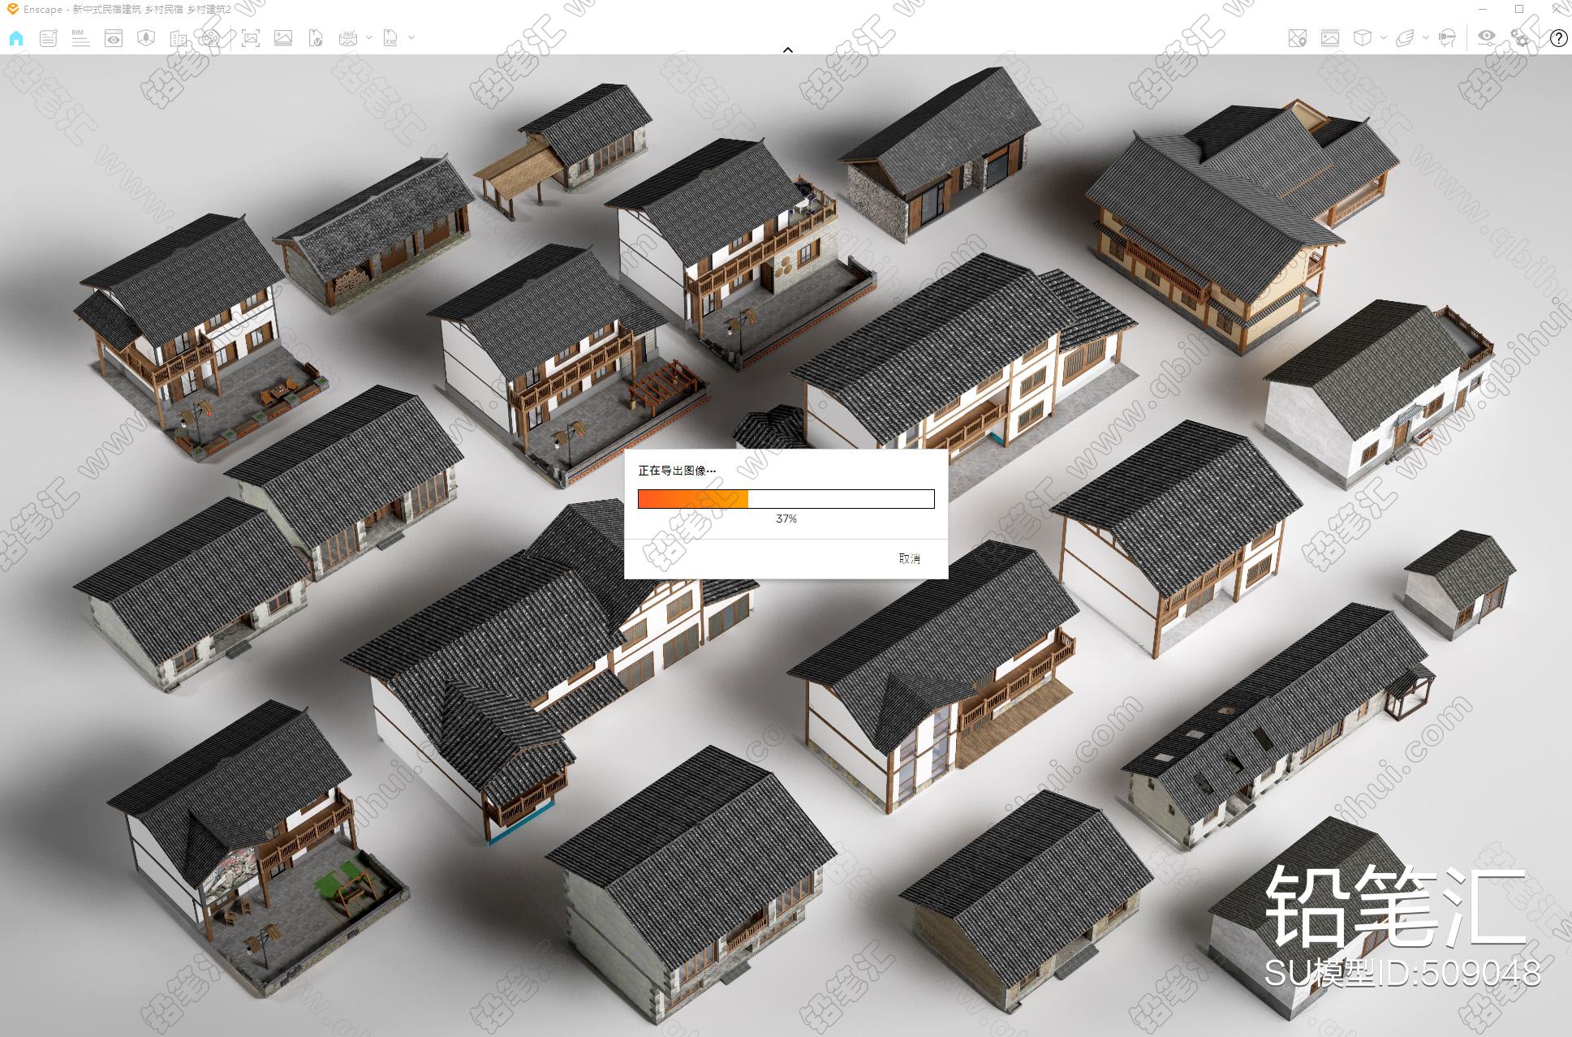
Task: Click the 37% progress text
Action: [786, 518]
